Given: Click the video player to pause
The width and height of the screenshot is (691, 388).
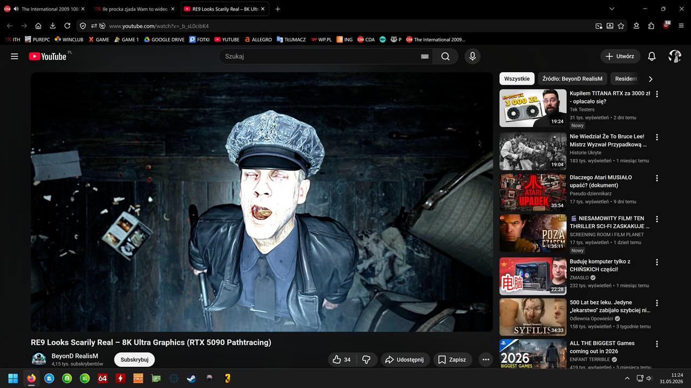Looking at the screenshot, I should pos(262,202).
